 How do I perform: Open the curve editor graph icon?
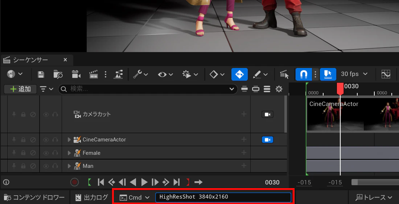point(386,75)
